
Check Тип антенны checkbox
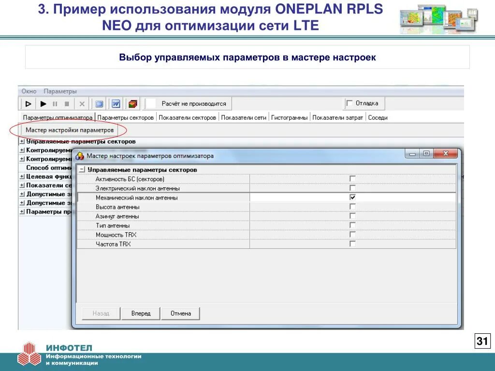pyautogui.click(x=352, y=225)
